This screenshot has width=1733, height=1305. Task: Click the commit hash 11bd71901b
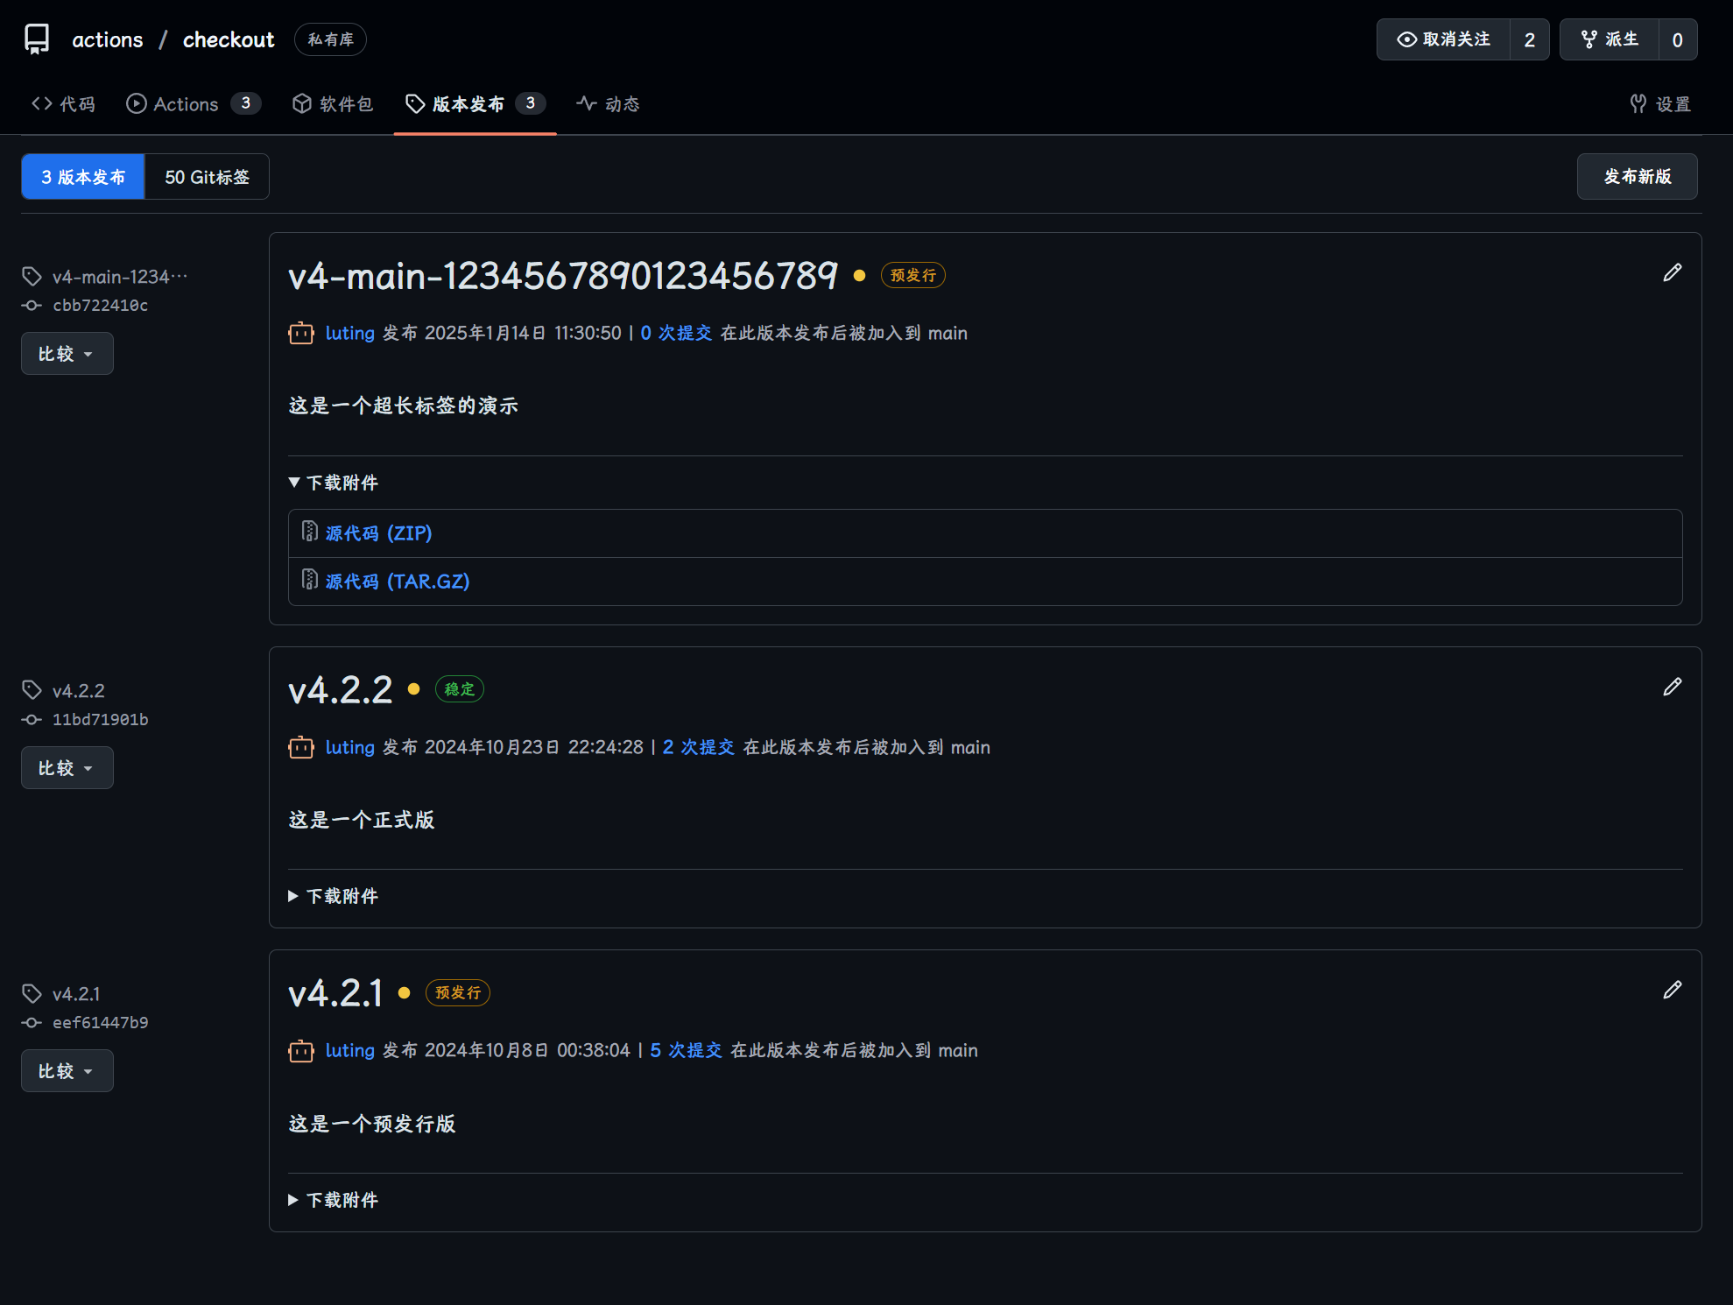[x=101, y=719]
